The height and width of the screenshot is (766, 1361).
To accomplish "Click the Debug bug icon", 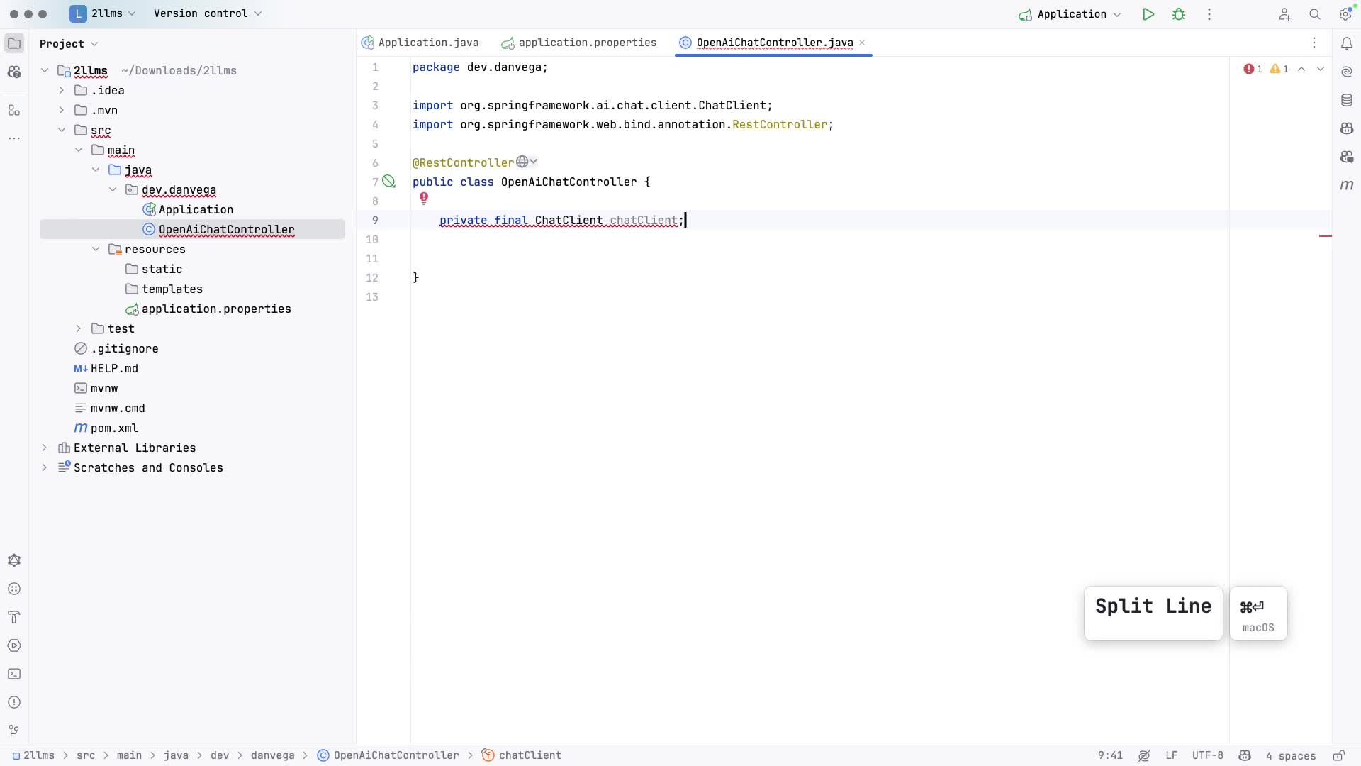I will 1179,14.
